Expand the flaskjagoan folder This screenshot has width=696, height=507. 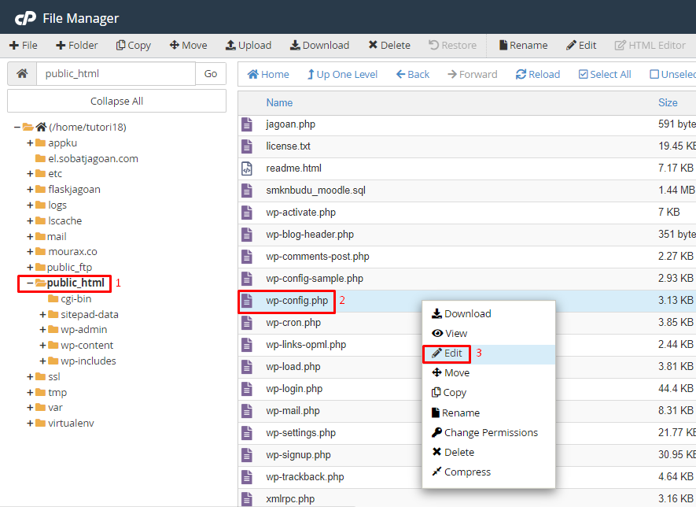pos(30,189)
